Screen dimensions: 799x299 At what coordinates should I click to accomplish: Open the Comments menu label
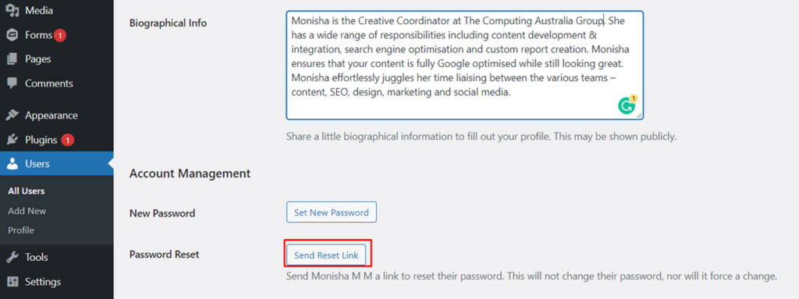49,83
